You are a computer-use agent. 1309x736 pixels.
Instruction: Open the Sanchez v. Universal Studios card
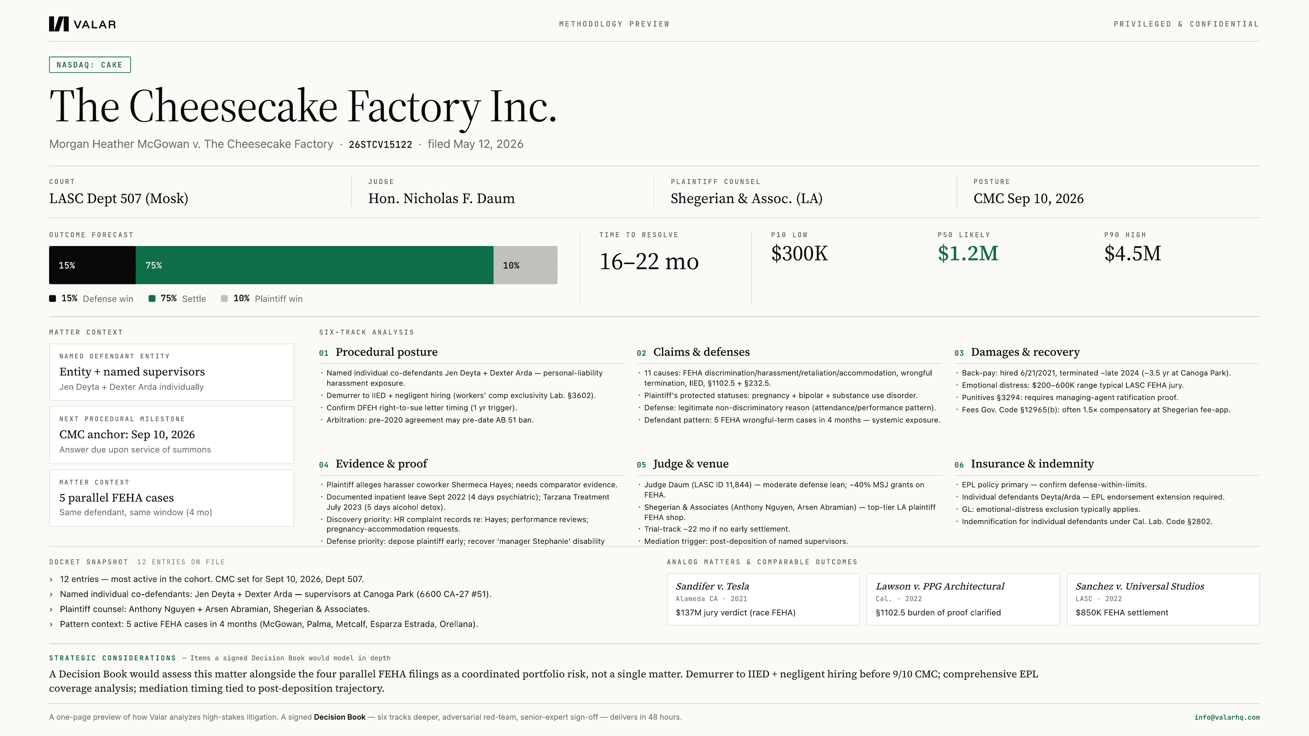pyautogui.click(x=1163, y=599)
